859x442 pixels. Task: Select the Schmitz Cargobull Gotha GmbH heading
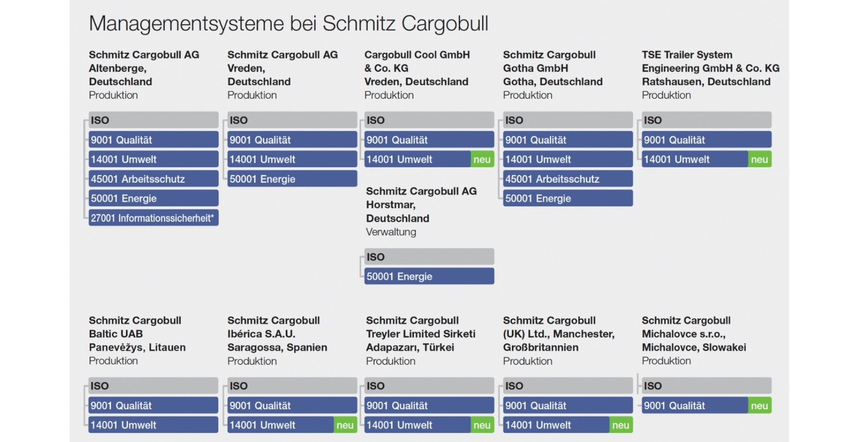553,68
